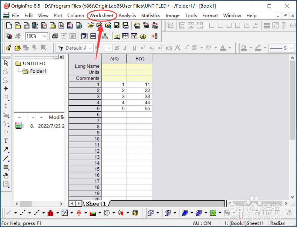Click the Import Multiple ASCII icon
Viewport: 297px width, 227px height.
(154, 25)
